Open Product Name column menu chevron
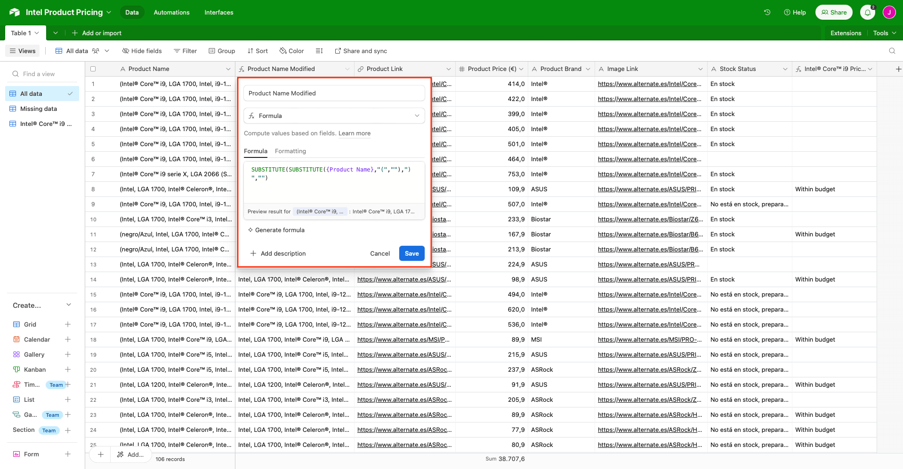The height and width of the screenshot is (469, 903). (228, 69)
